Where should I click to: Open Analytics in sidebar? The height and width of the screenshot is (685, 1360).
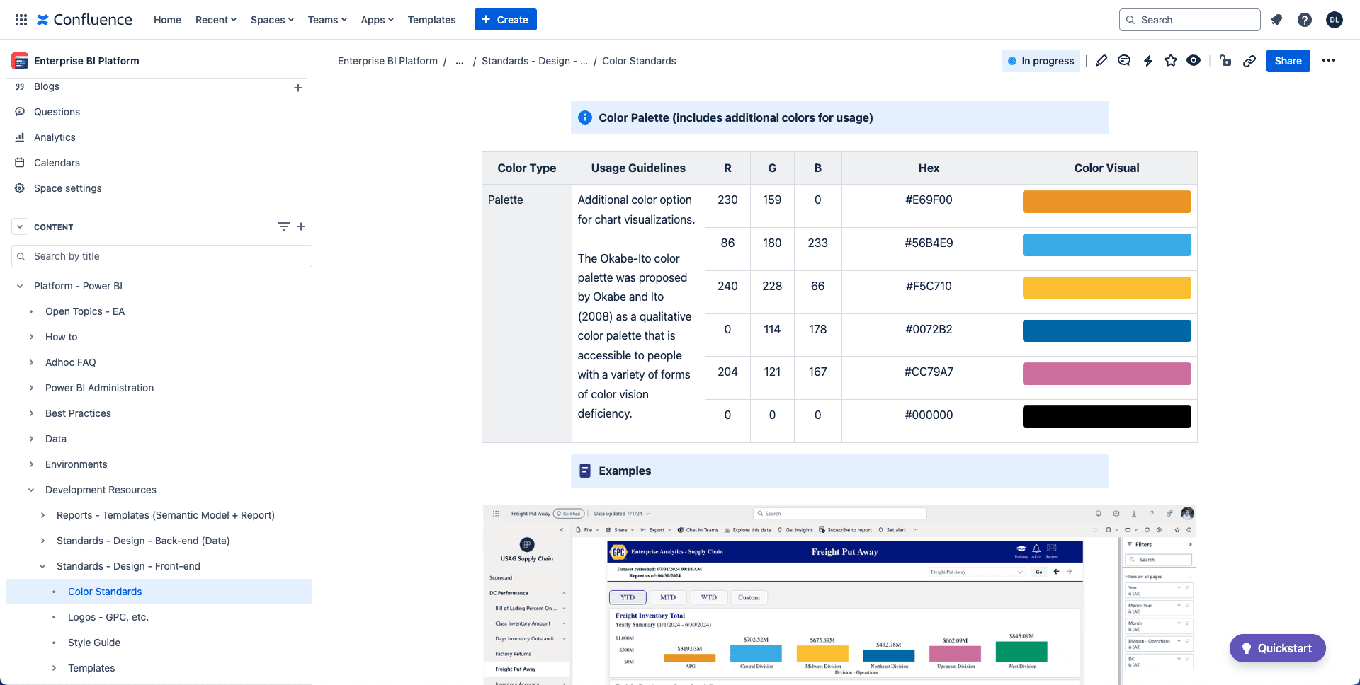(55, 137)
